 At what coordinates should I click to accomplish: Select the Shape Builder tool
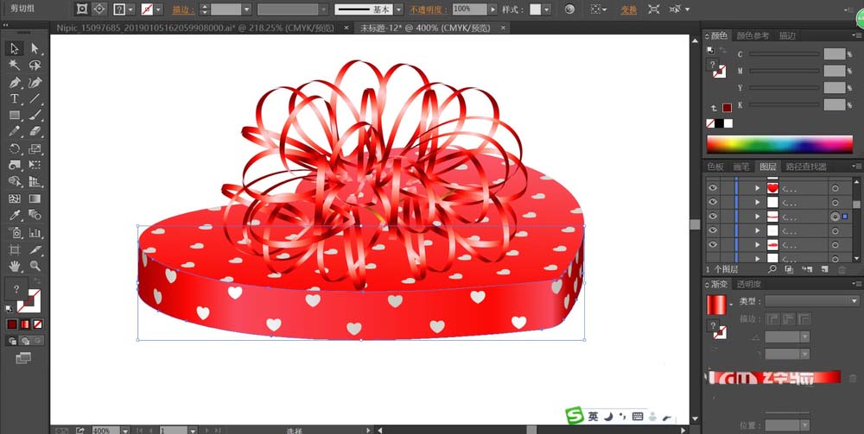(15, 181)
